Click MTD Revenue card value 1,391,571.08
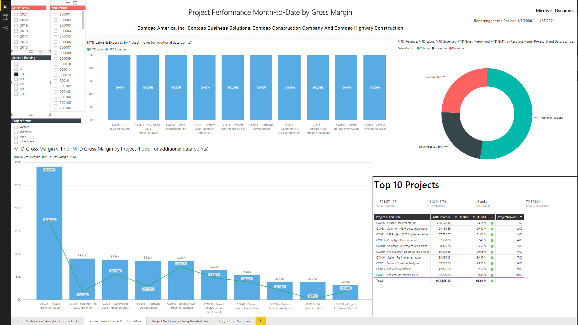Image resolution: width=578 pixels, height=325 pixels. pyautogui.click(x=387, y=202)
